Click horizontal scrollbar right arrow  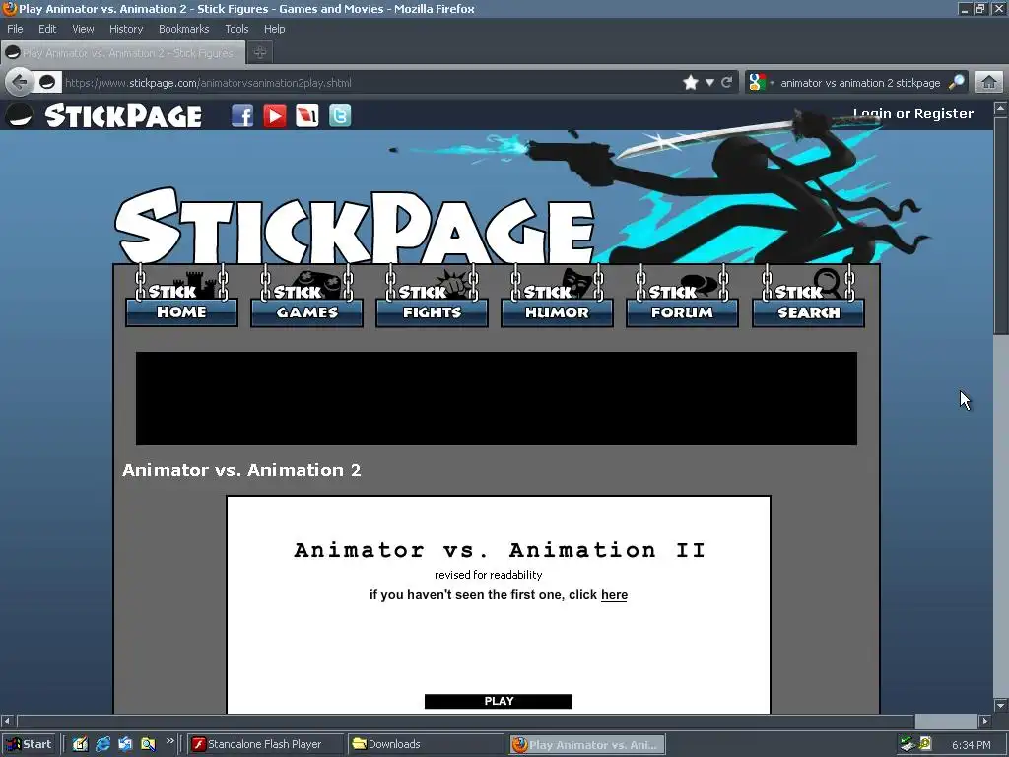click(x=985, y=721)
